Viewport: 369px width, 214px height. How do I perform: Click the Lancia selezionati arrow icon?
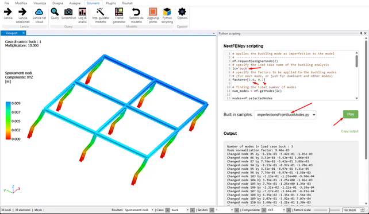click(x=22, y=11)
